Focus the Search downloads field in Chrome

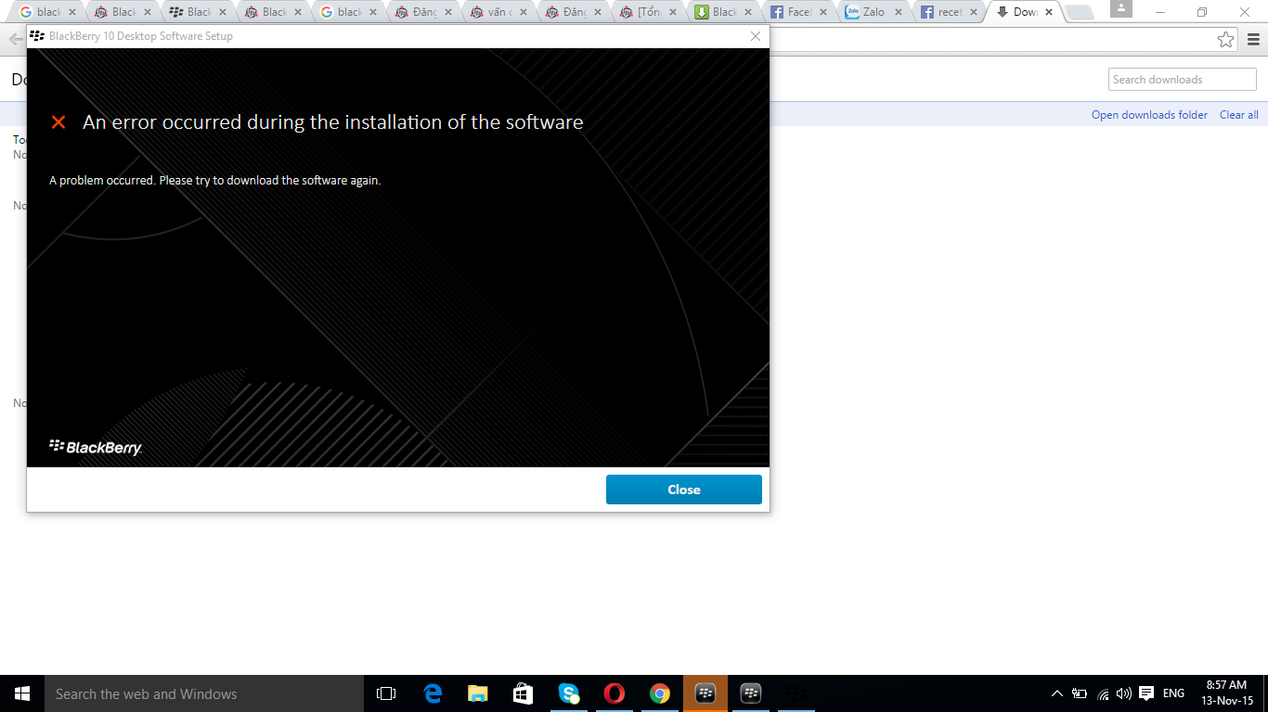tap(1183, 80)
